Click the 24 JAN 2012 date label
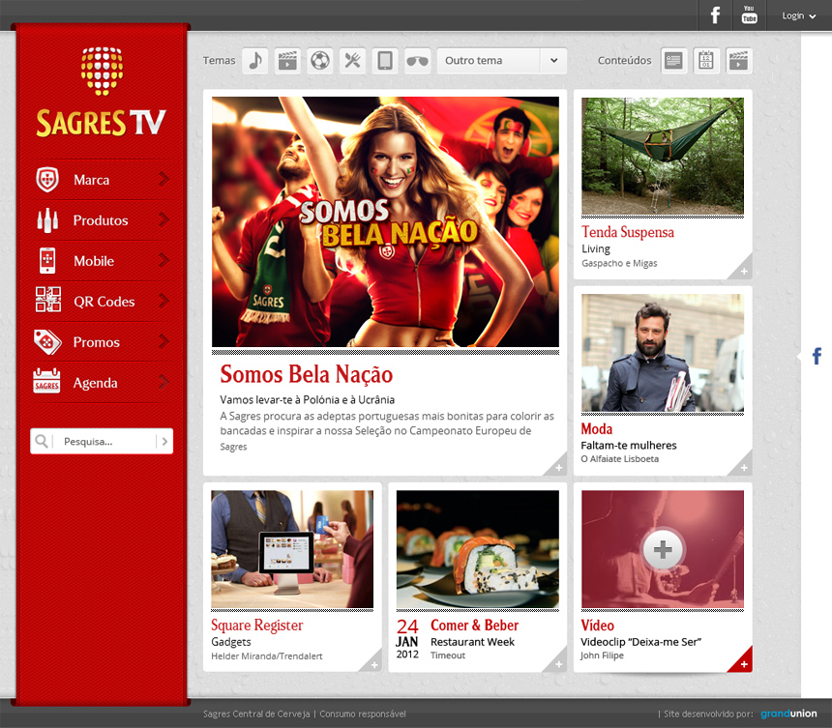This screenshot has height=728, width=832. [407, 639]
